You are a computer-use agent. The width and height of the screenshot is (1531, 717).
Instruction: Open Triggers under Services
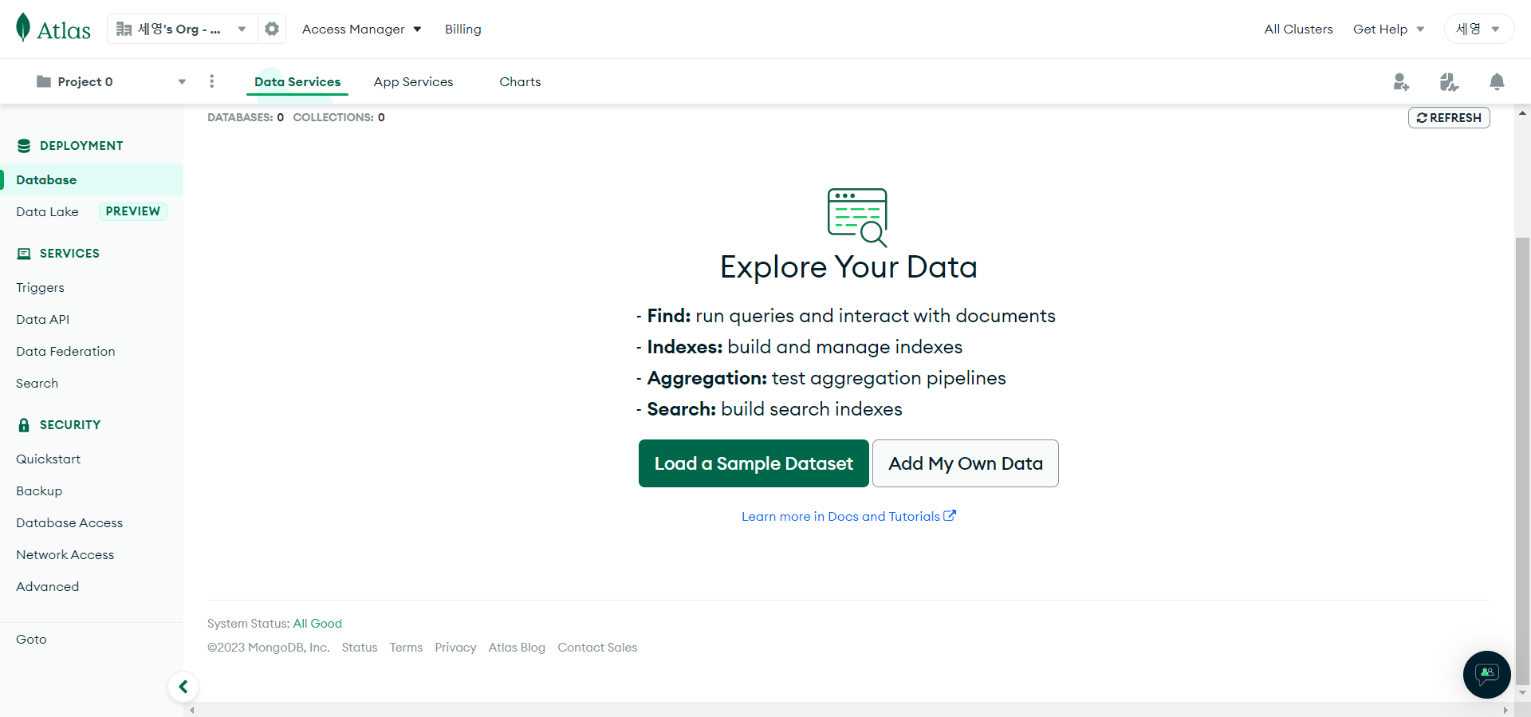40,287
